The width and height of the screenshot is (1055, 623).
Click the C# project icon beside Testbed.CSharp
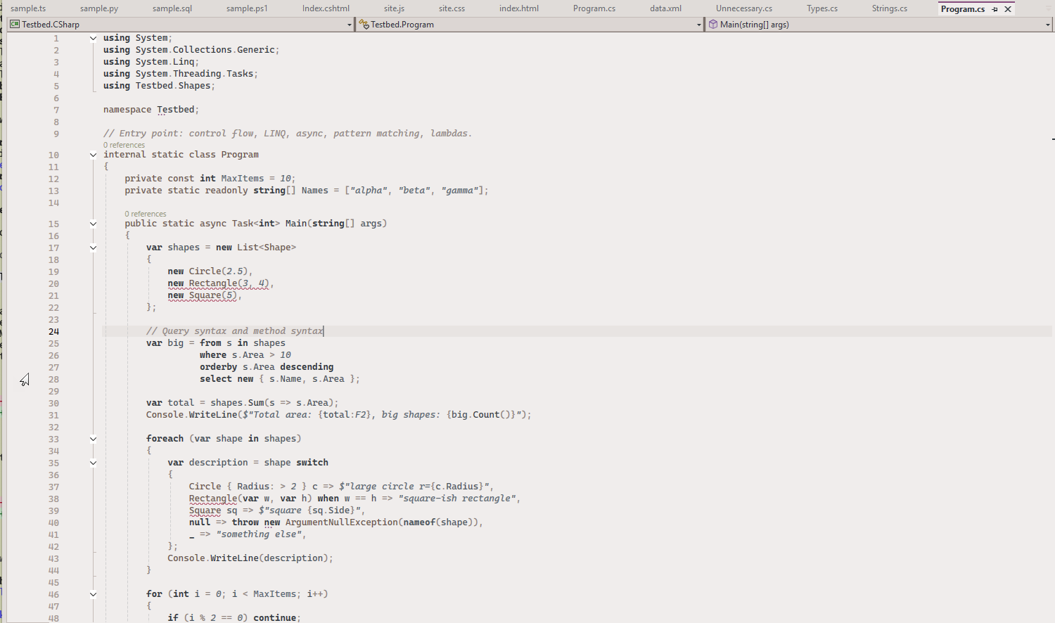coord(14,24)
